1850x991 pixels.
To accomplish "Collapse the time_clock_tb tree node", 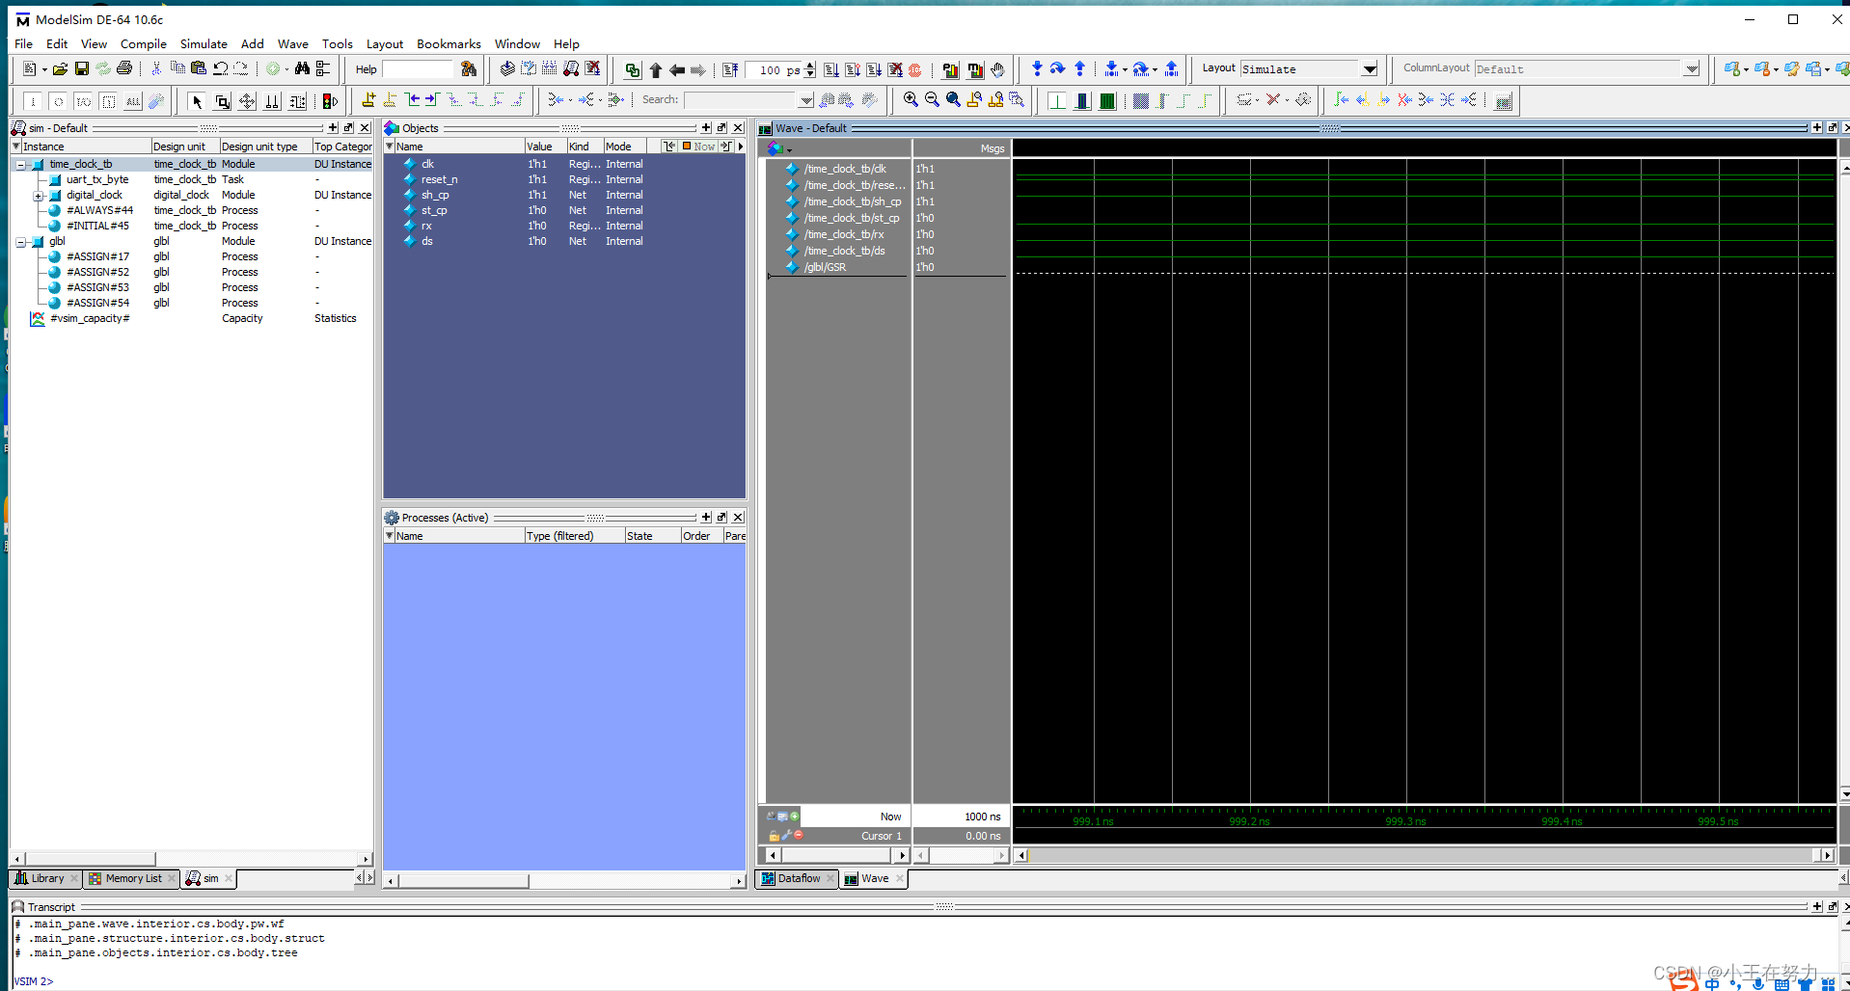I will (20, 165).
